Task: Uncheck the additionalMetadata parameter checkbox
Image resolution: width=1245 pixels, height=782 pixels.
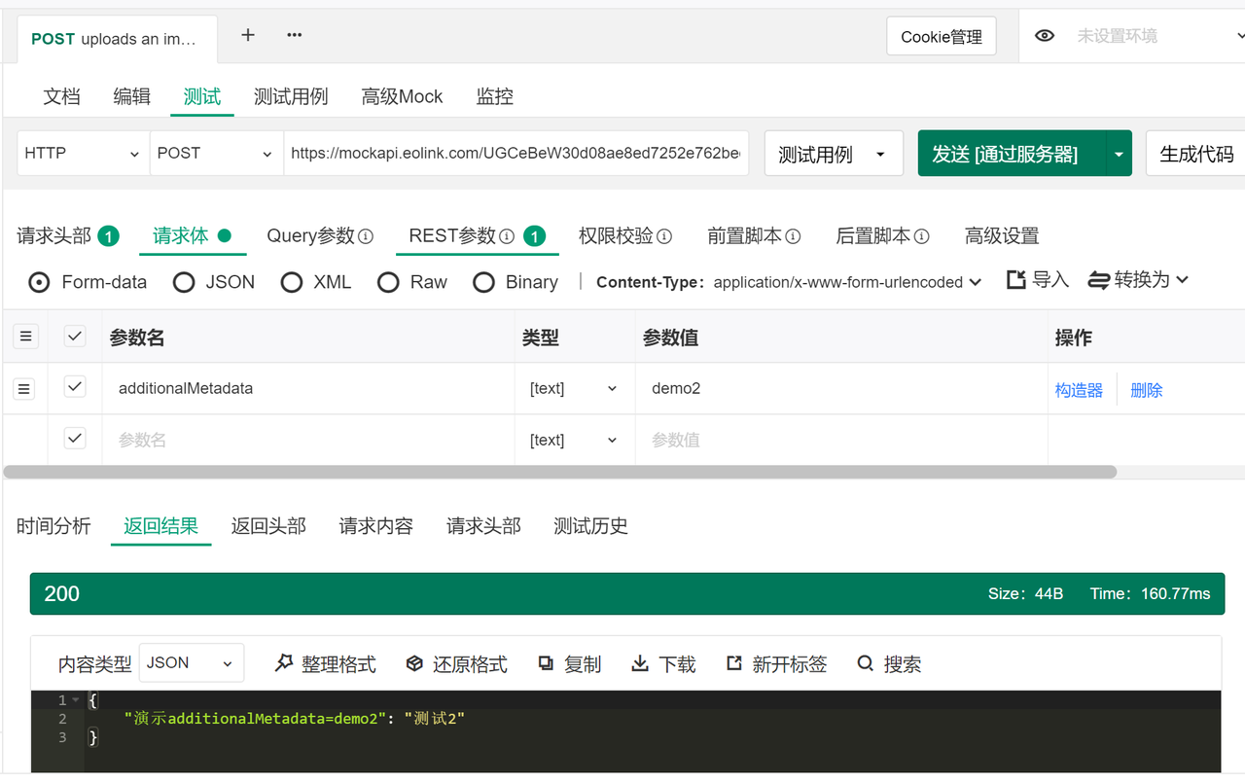Action: tap(75, 387)
